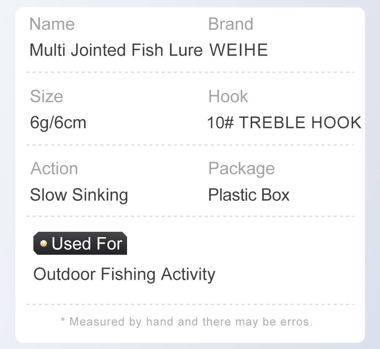Click the Outdoor Fishing Activity text
Image resolution: width=380 pixels, height=349 pixels.
pos(124,274)
